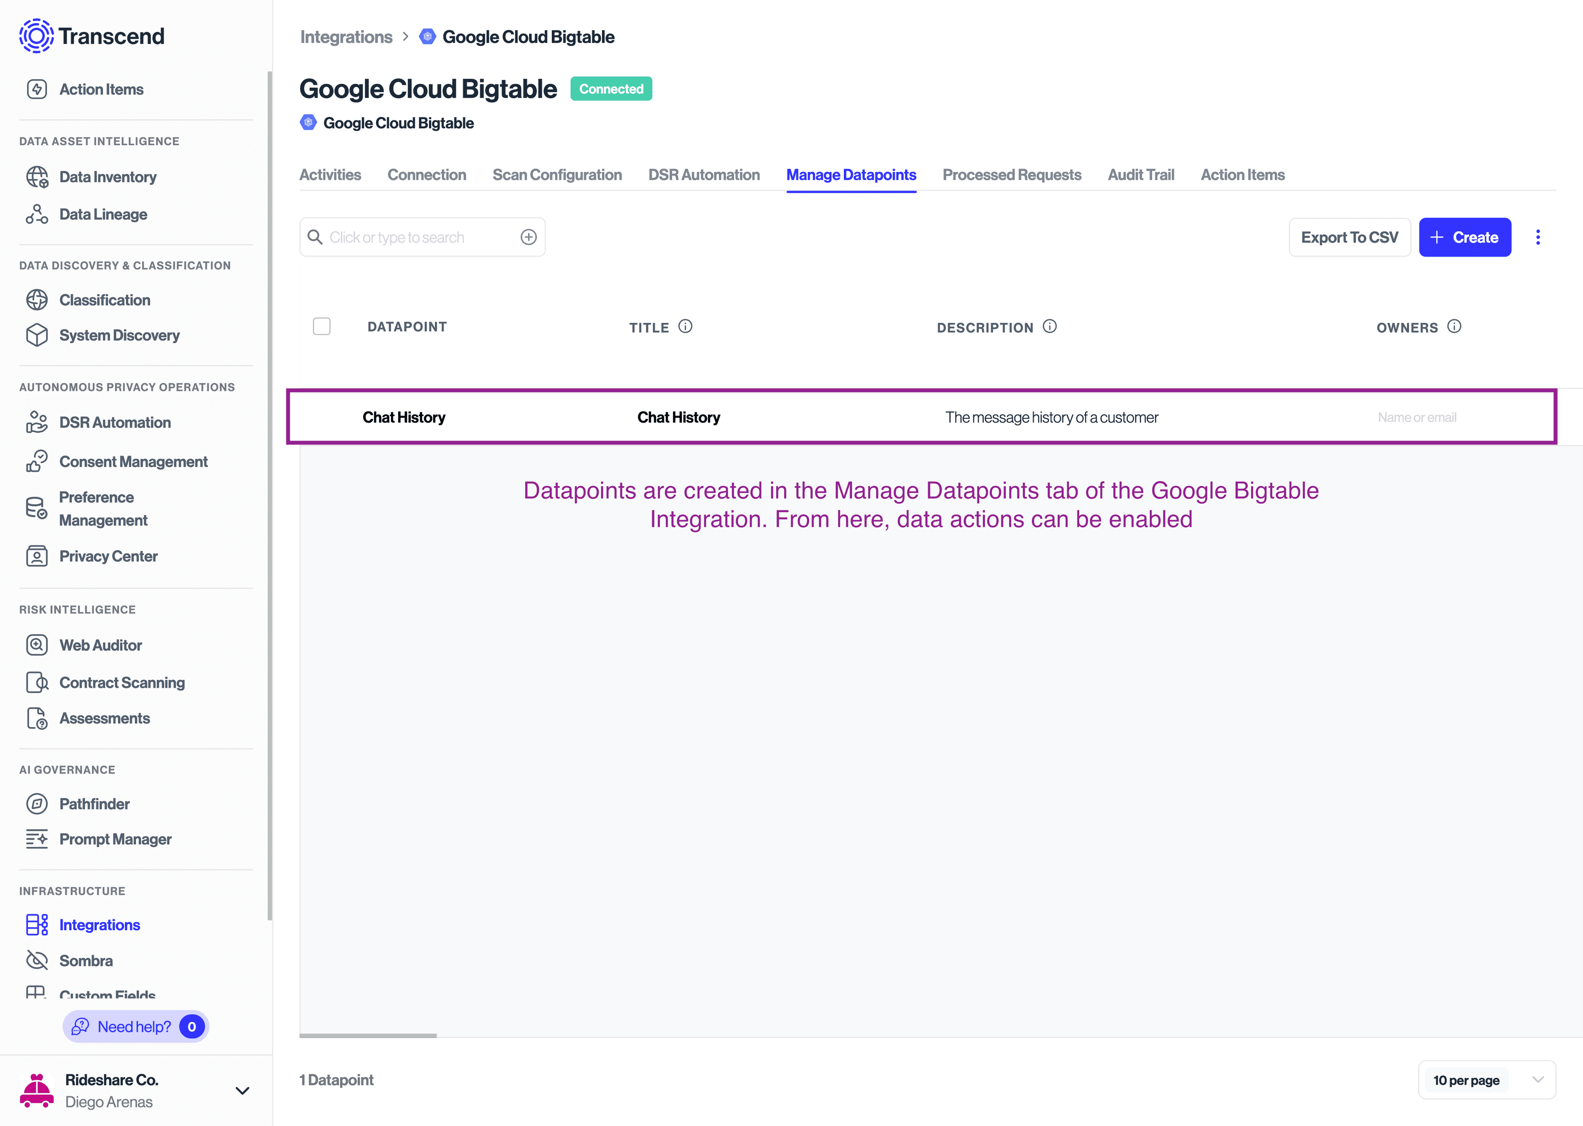This screenshot has height=1126, width=1583.
Task: Click the Contract Scanning document icon
Action: [x=37, y=683]
